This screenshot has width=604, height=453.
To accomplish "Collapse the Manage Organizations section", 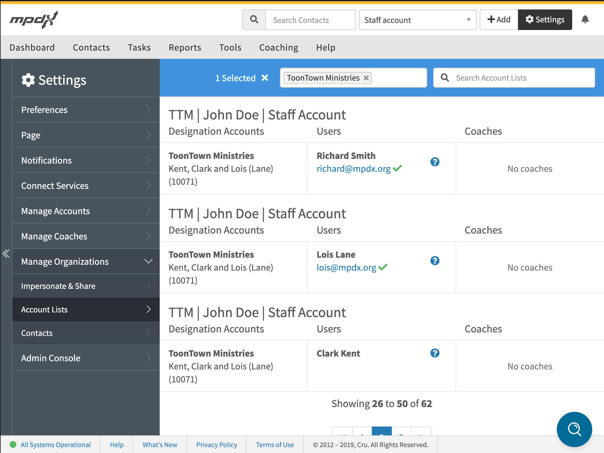I will pos(86,261).
